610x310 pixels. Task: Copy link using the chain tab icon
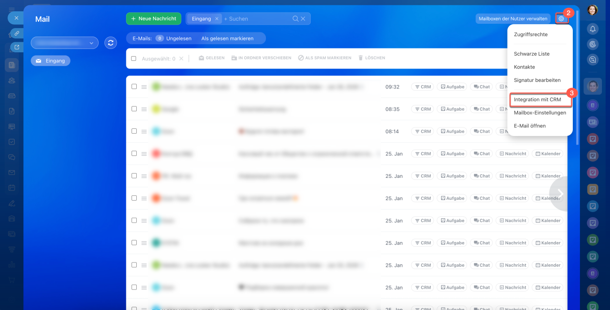[x=17, y=33]
